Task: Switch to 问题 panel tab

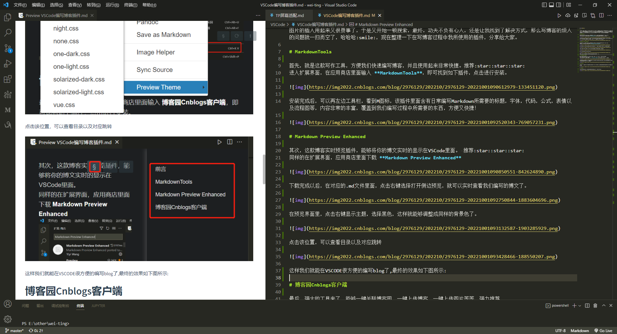Action: [x=25, y=306]
